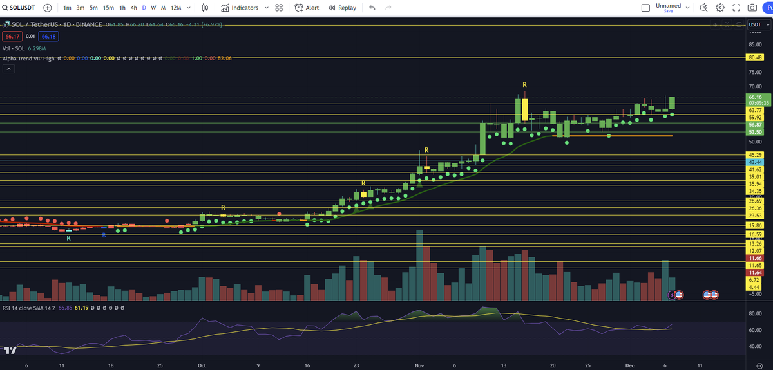773x370 pixels.
Task: Select the monthly M timeframe
Action: 164,8
